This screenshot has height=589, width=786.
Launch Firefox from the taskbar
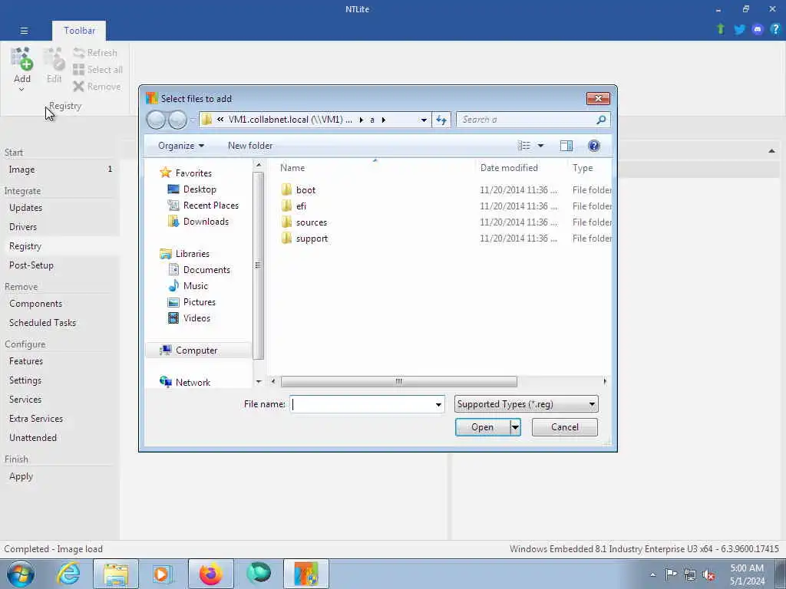click(210, 574)
